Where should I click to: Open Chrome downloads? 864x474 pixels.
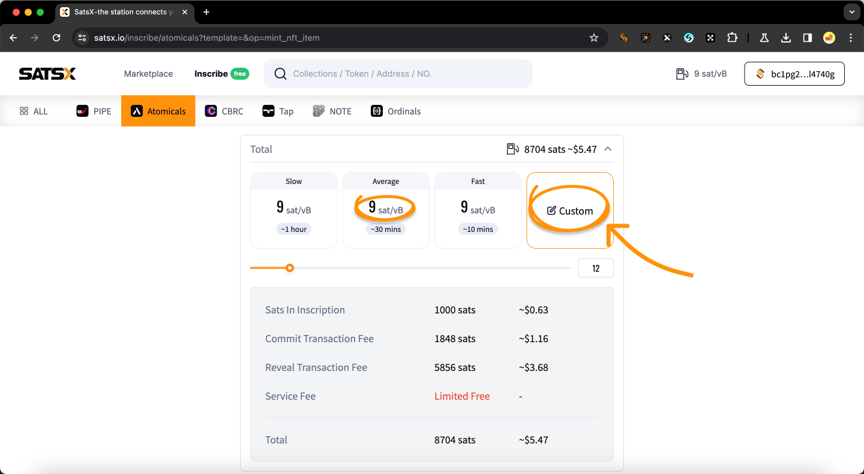(786, 38)
